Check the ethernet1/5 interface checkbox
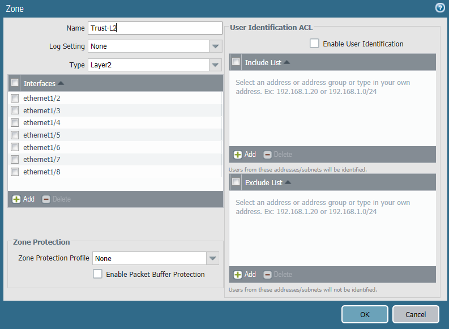 15,135
